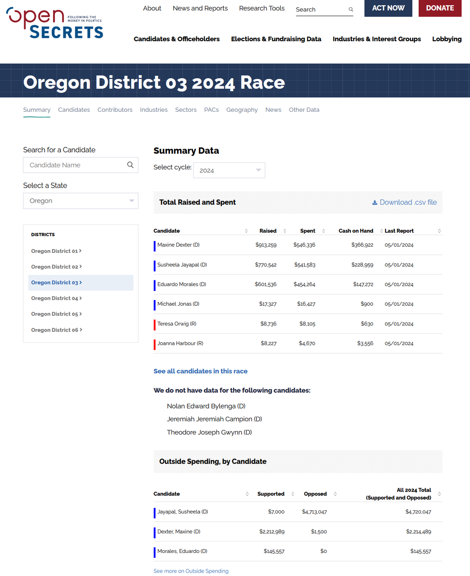Open Industries & Interest Groups menu

(377, 39)
